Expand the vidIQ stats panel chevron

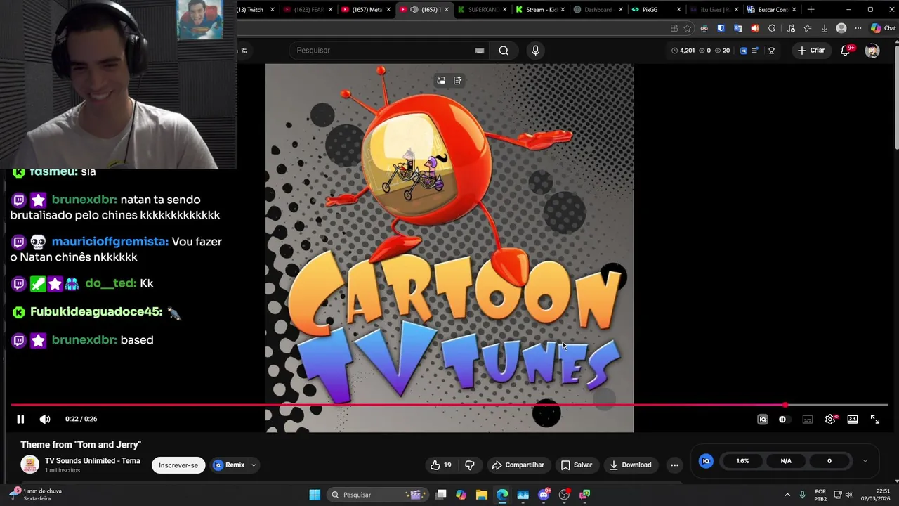[865, 461]
